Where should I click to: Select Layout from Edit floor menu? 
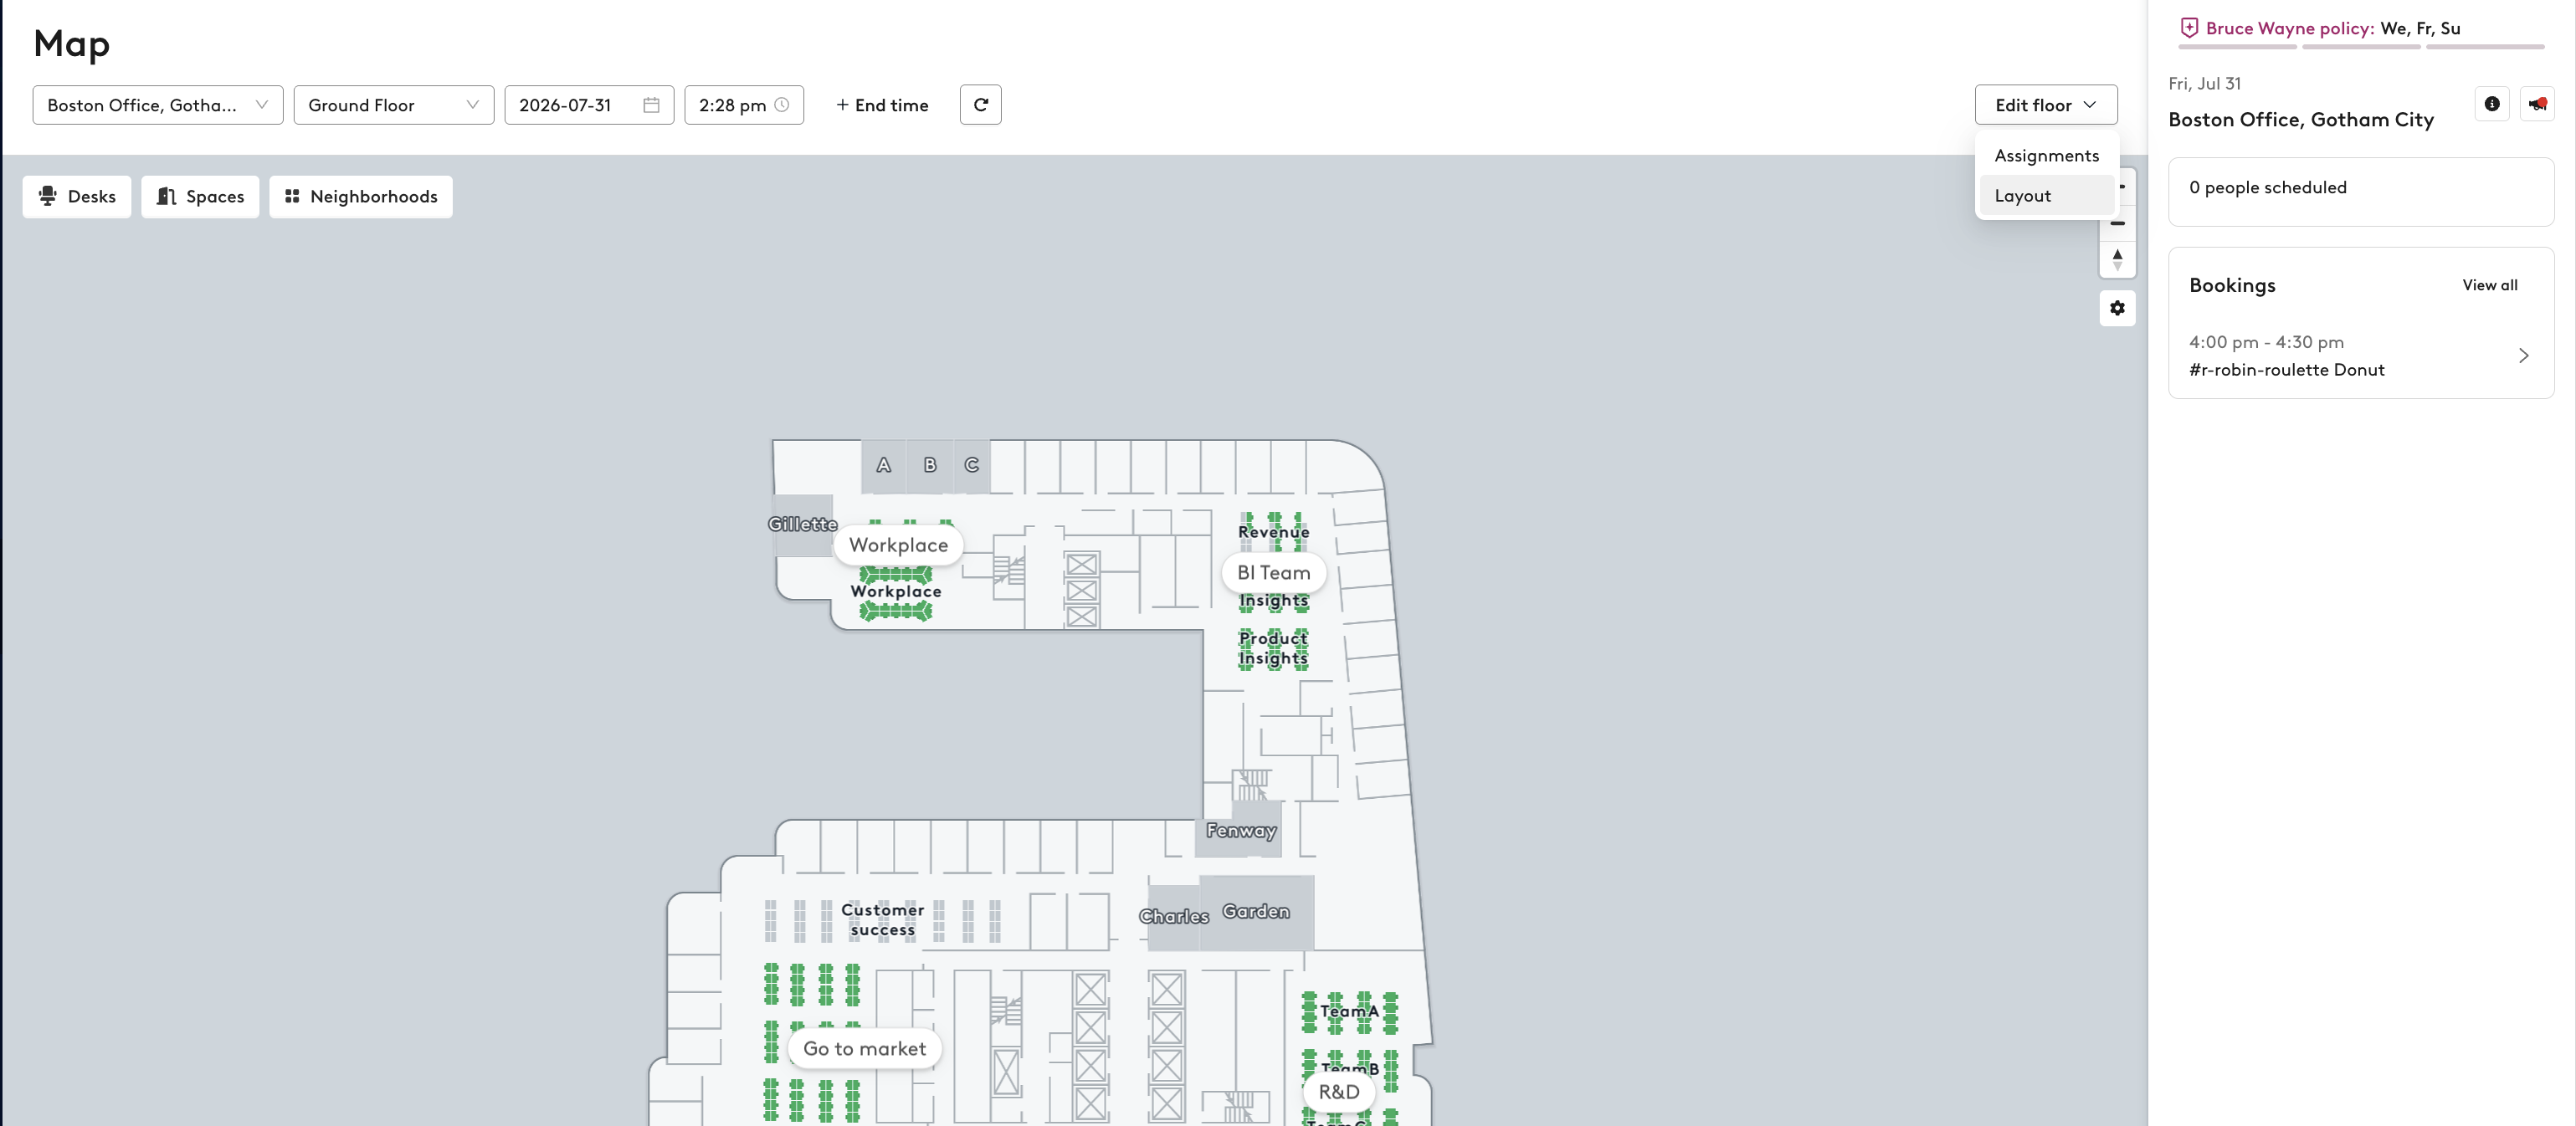coord(2046,196)
